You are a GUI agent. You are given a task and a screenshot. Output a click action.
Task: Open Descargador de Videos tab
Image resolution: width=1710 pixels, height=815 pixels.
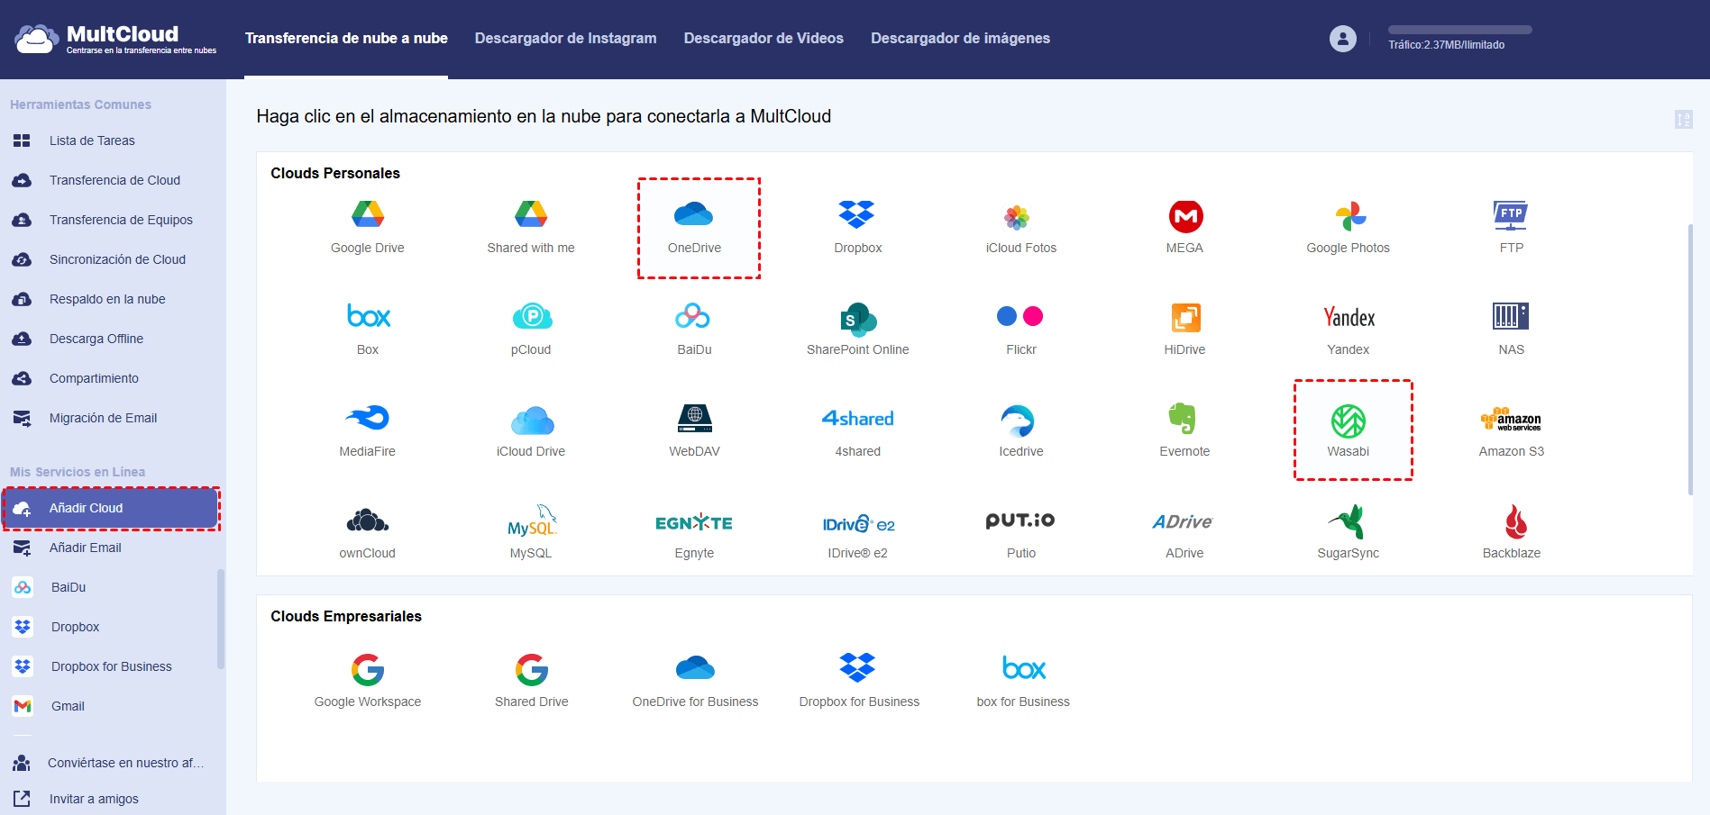764,38
